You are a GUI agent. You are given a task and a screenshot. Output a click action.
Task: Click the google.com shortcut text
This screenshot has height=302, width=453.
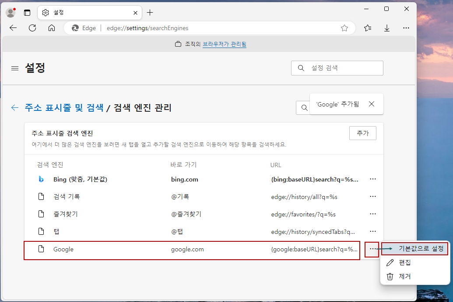187,249
